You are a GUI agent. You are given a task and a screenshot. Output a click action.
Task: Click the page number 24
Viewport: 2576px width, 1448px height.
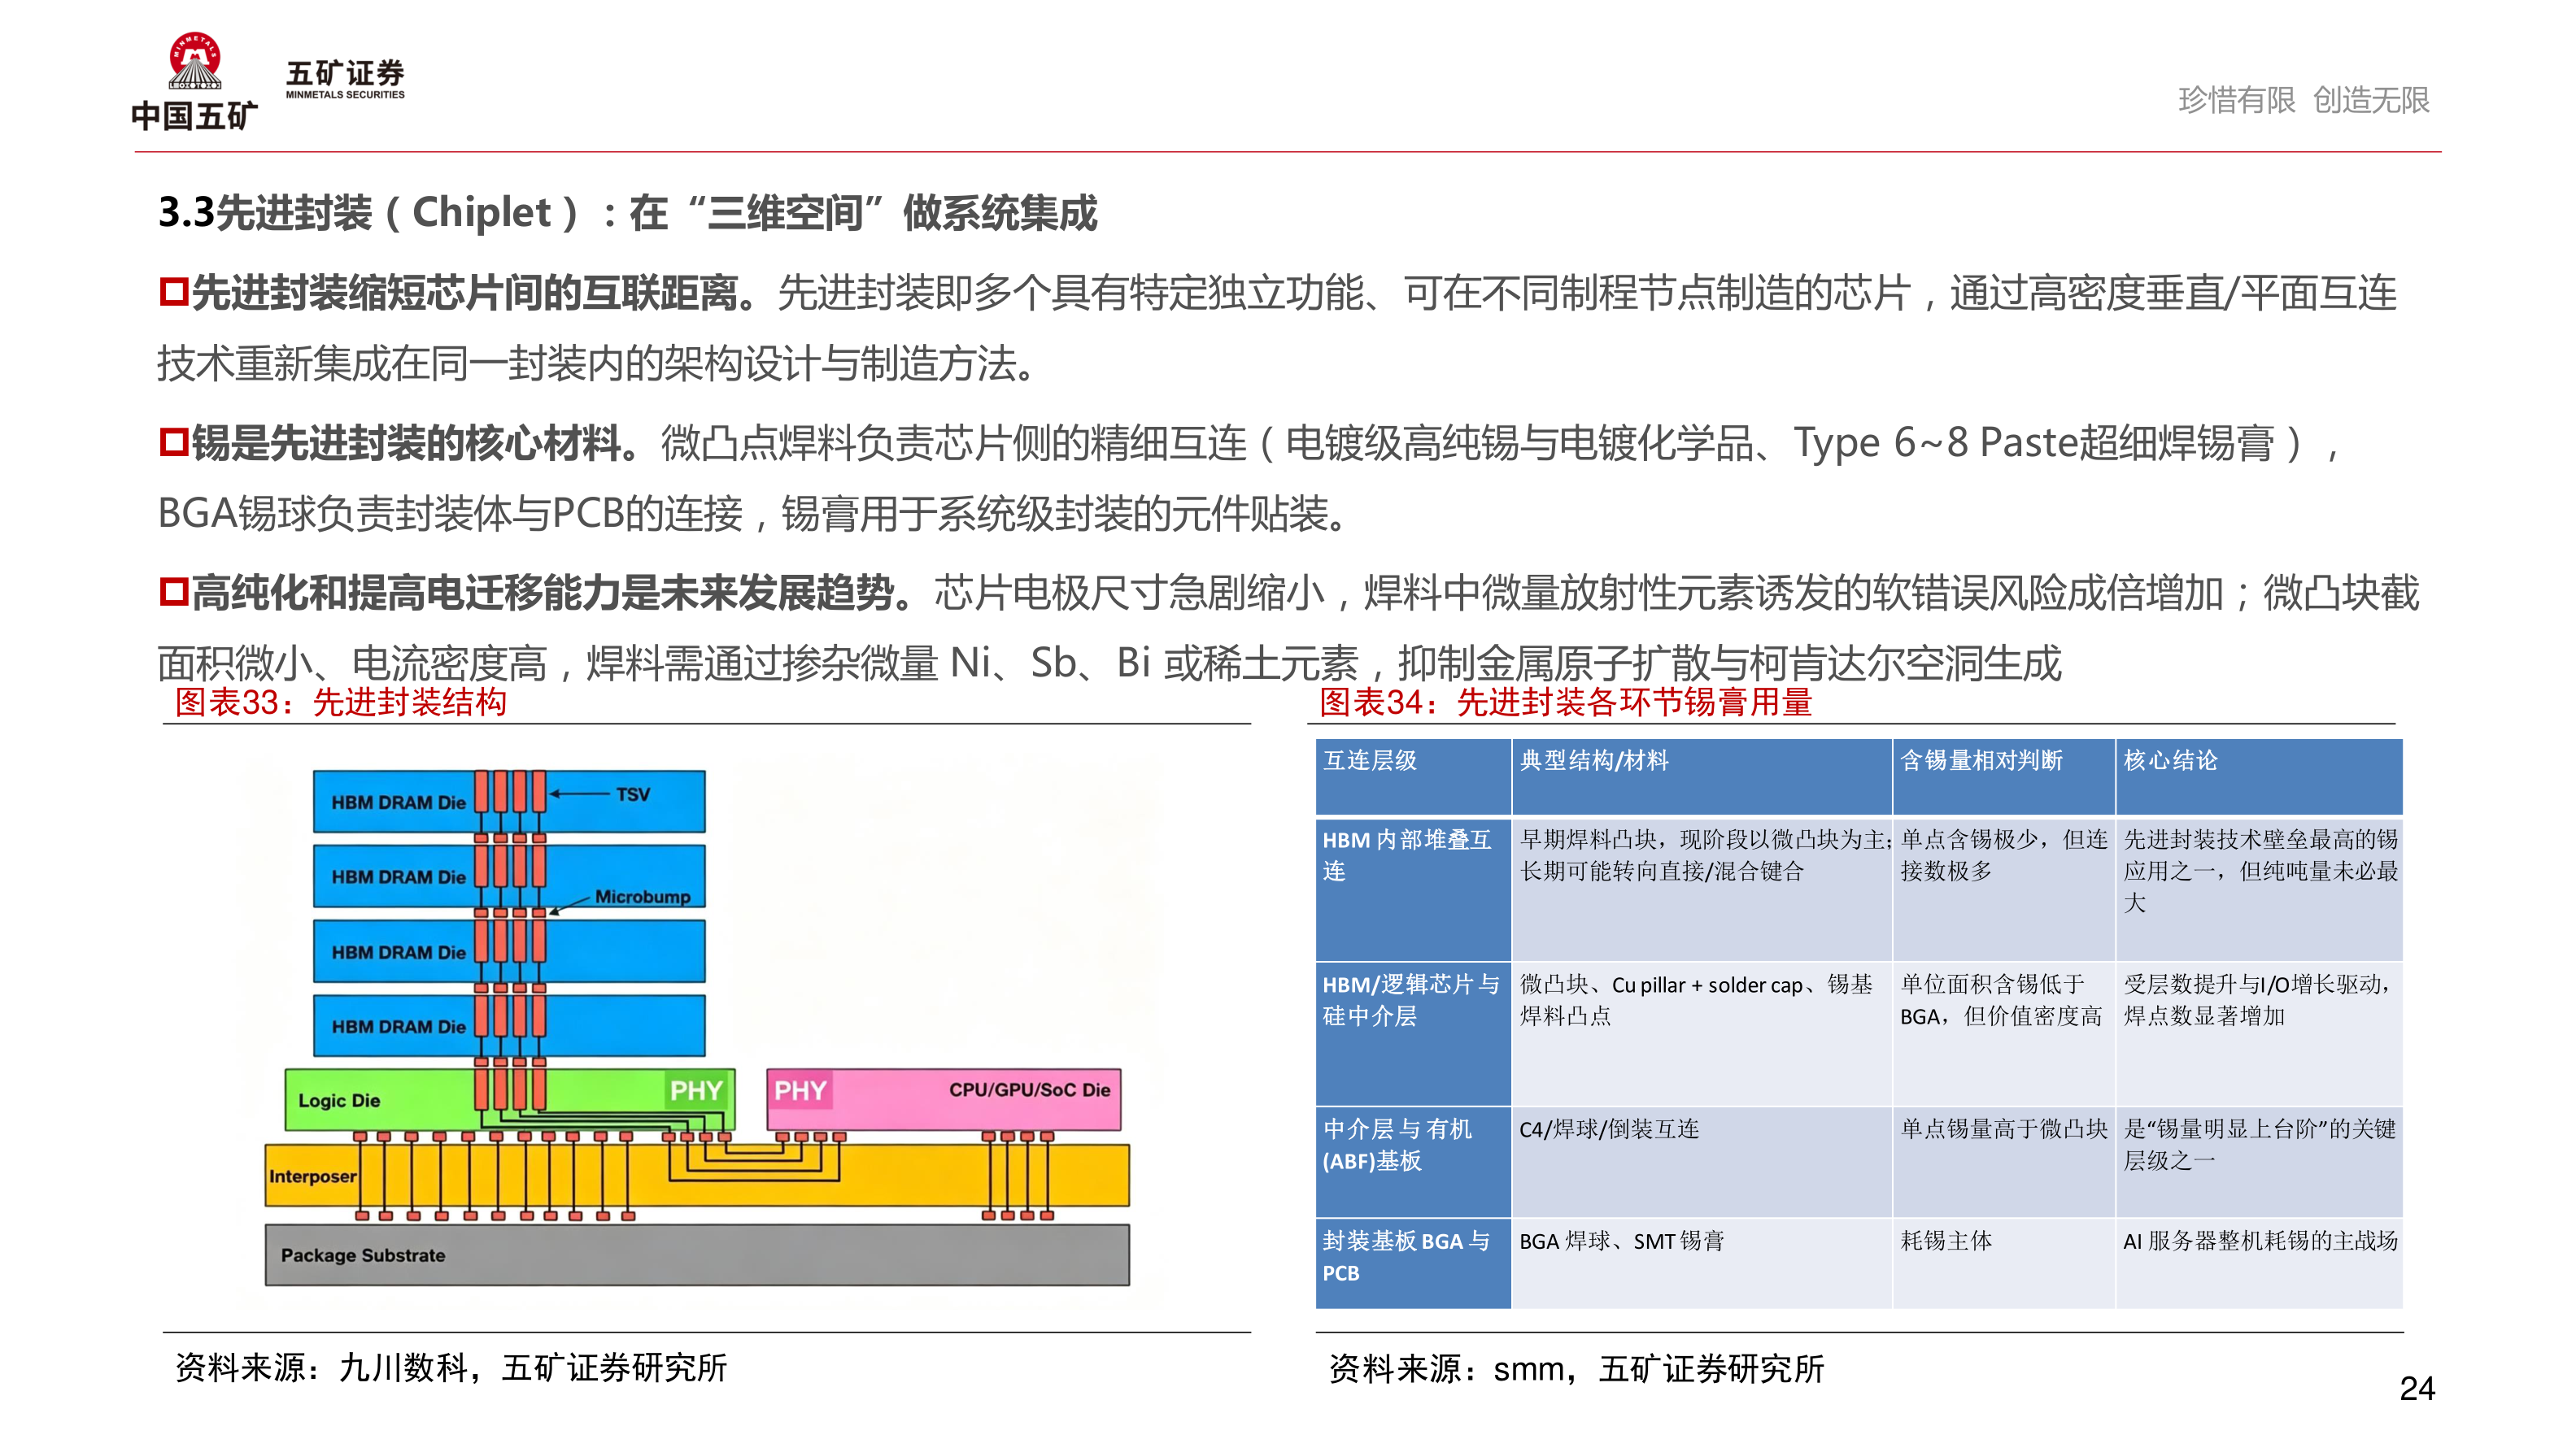click(x=2417, y=1389)
